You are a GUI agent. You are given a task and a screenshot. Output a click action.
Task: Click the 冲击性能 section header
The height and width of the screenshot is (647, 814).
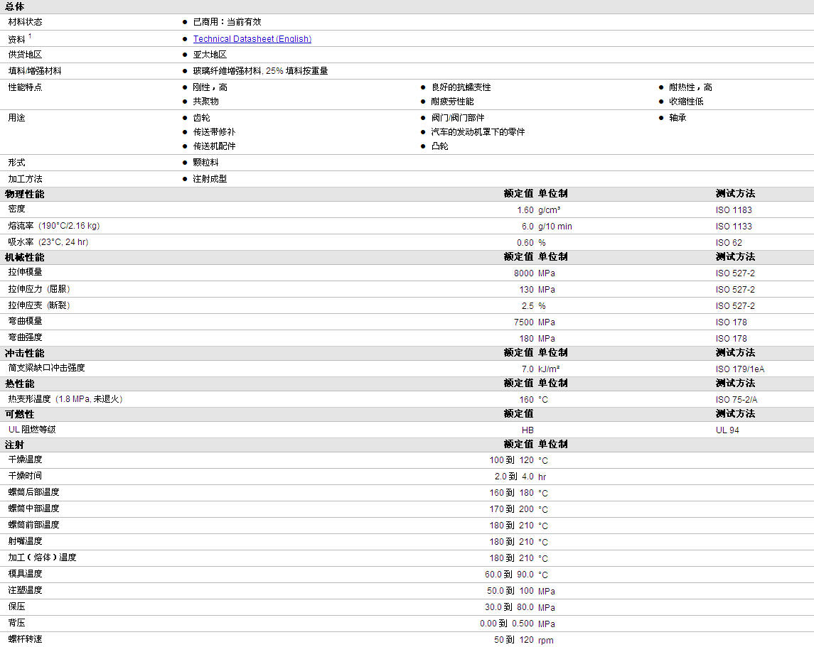pos(24,354)
